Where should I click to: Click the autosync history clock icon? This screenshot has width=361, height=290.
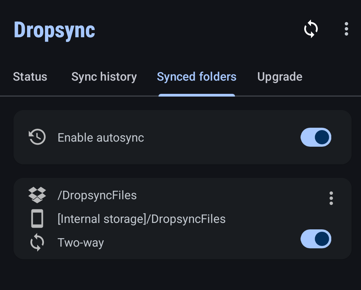click(x=37, y=137)
